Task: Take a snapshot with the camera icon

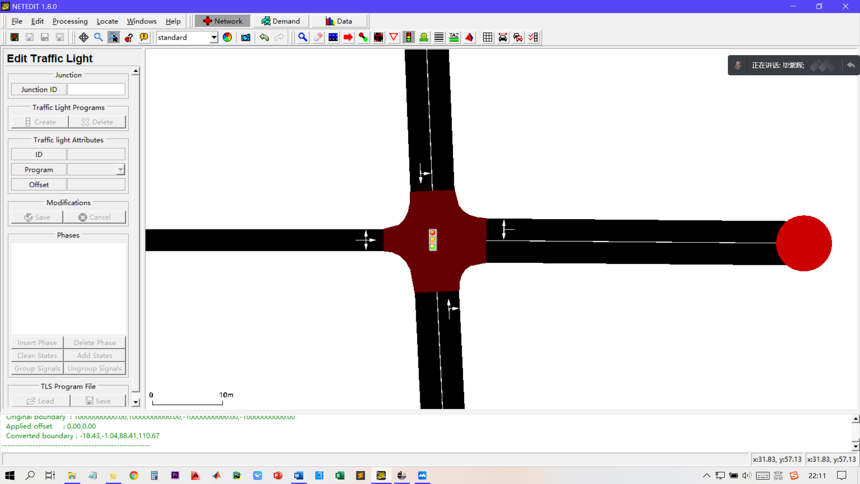Action: click(x=245, y=37)
